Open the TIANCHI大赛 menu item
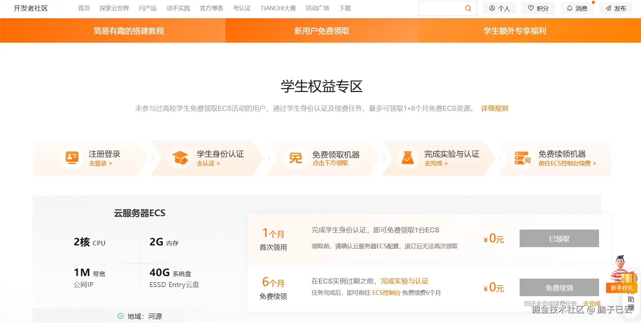This screenshot has width=641, height=323. (x=278, y=8)
